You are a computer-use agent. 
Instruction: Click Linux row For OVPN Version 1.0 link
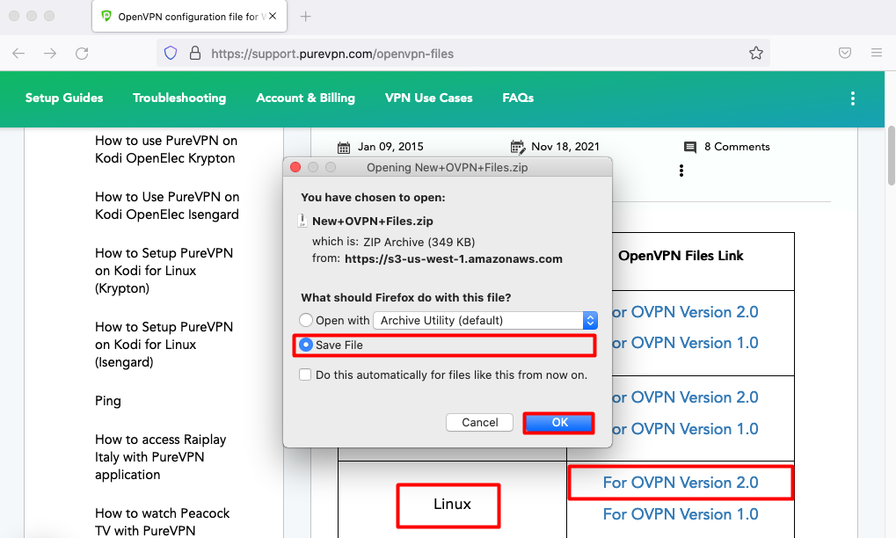pyautogui.click(x=680, y=514)
